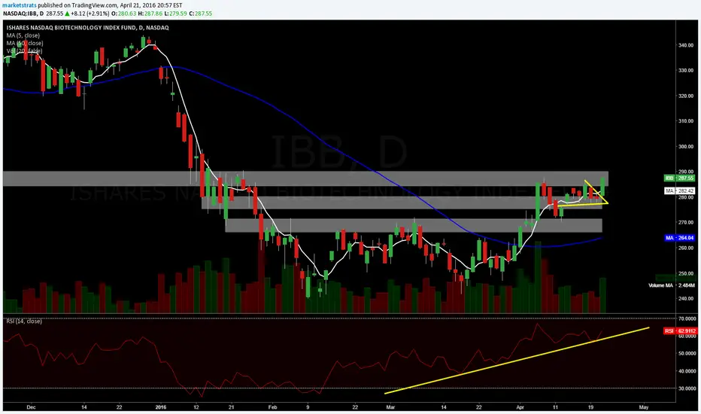Image resolution: width=701 pixels, height=414 pixels.
Task: Click the 320.00 price axis label
Action: [686, 96]
